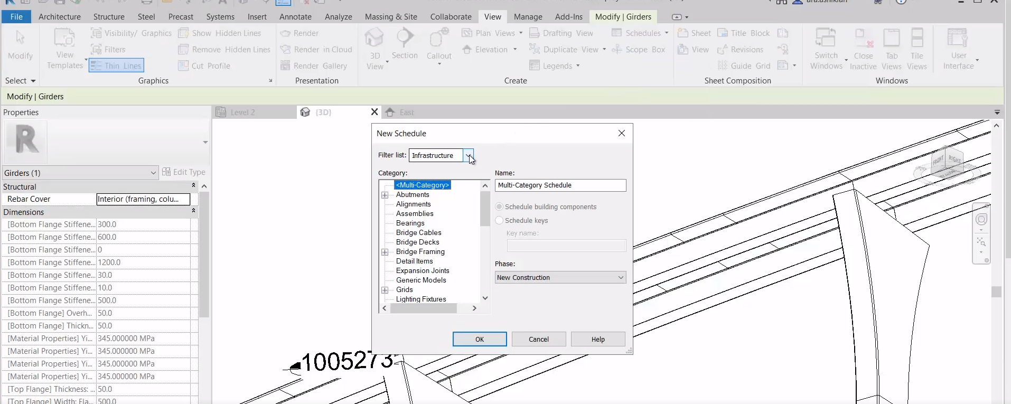This screenshot has height=404, width=1011.
Task: Cancel the New Schedule dialog
Action: point(539,339)
